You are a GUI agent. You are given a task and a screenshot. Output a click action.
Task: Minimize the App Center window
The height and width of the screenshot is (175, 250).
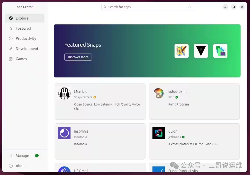tap(225, 7)
